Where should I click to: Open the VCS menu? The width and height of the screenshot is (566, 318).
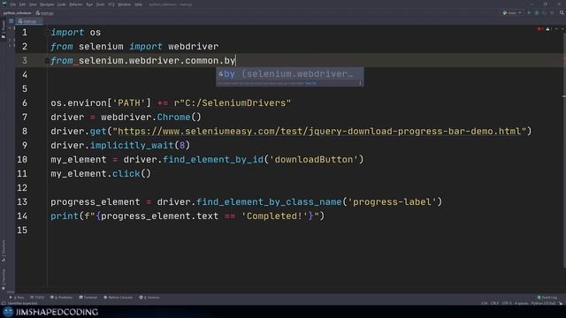[111, 4]
